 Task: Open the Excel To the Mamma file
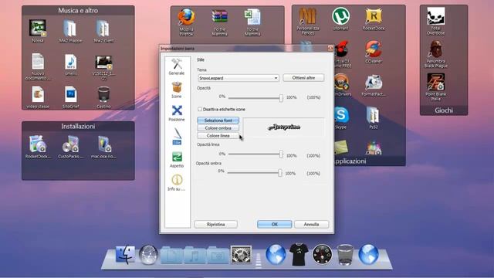[252, 22]
